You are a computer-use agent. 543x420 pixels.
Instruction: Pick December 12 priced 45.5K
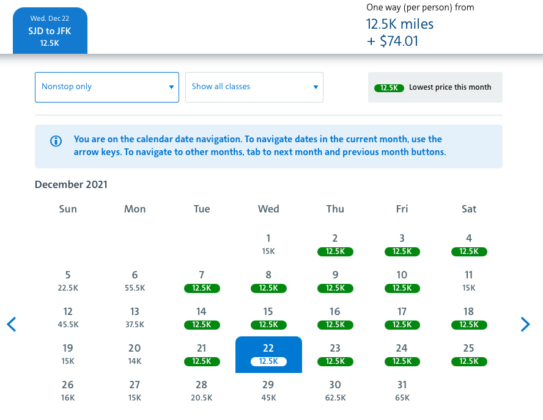pos(68,317)
